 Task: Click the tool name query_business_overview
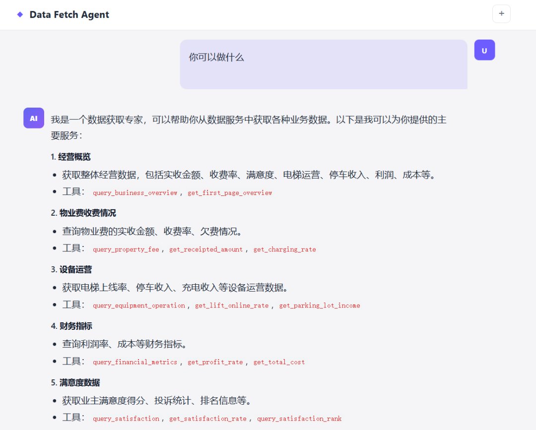tap(135, 193)
